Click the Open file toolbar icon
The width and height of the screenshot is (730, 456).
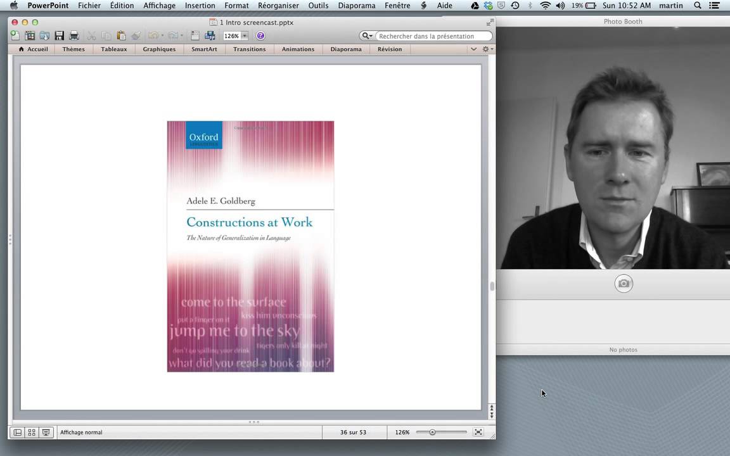tap(45, 35)
